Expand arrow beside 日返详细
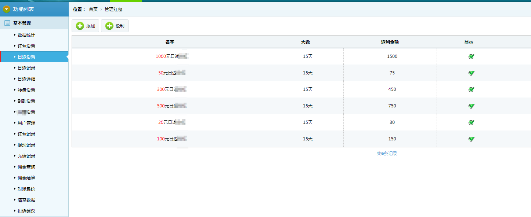This screenshot has width=531, height=217. pyautogui.click(x=15, y=79)
